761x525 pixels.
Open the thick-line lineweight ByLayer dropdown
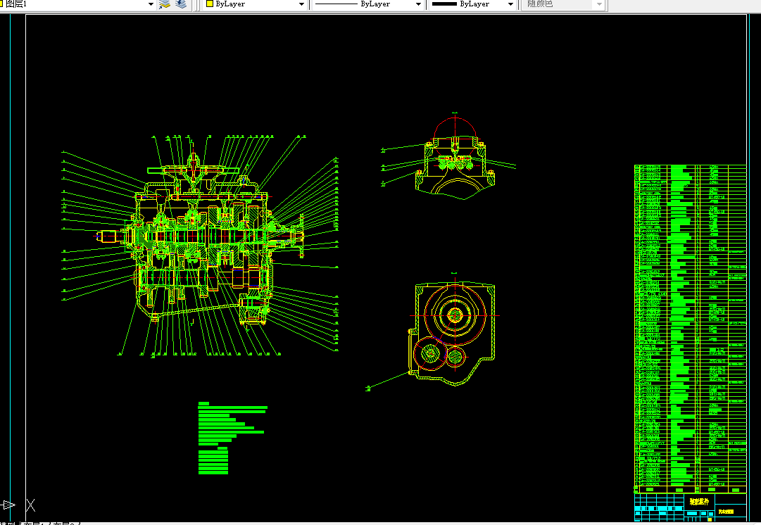click(x=472, y=4)
